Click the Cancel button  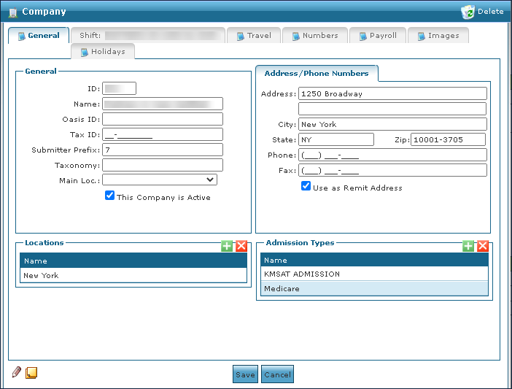[277, 374]
